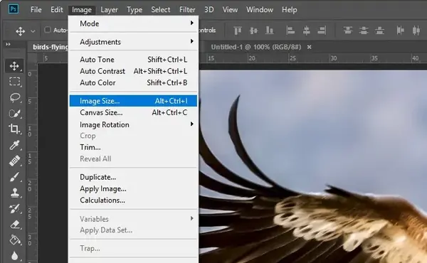Select the Rectangular Marquee tool

14,82
